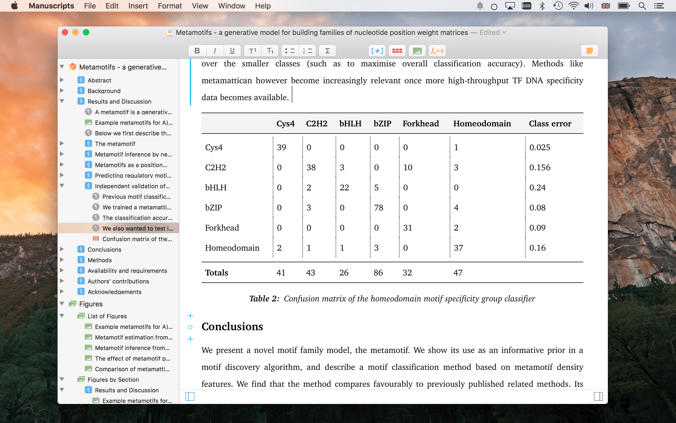The height and width of the screenshot is (423, 676).
Task: Toggle the right inspector panel
Action: 598,396
